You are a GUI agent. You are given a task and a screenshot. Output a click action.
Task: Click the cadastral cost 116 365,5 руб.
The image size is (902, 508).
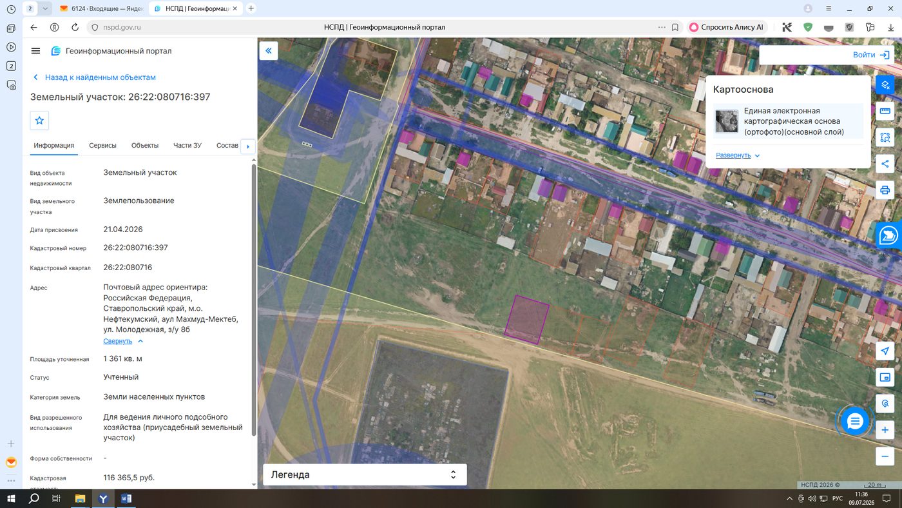(129, 478)
